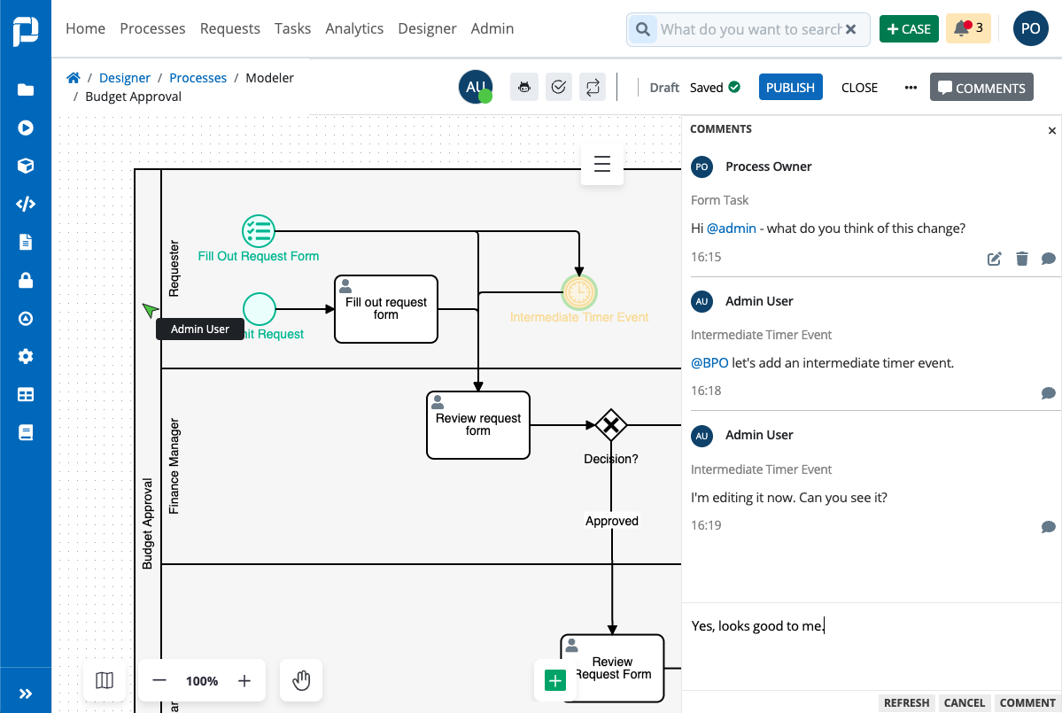Go to the Designer menu item
The height and width of the screenshot is (713, 1062).
point(428,28)
